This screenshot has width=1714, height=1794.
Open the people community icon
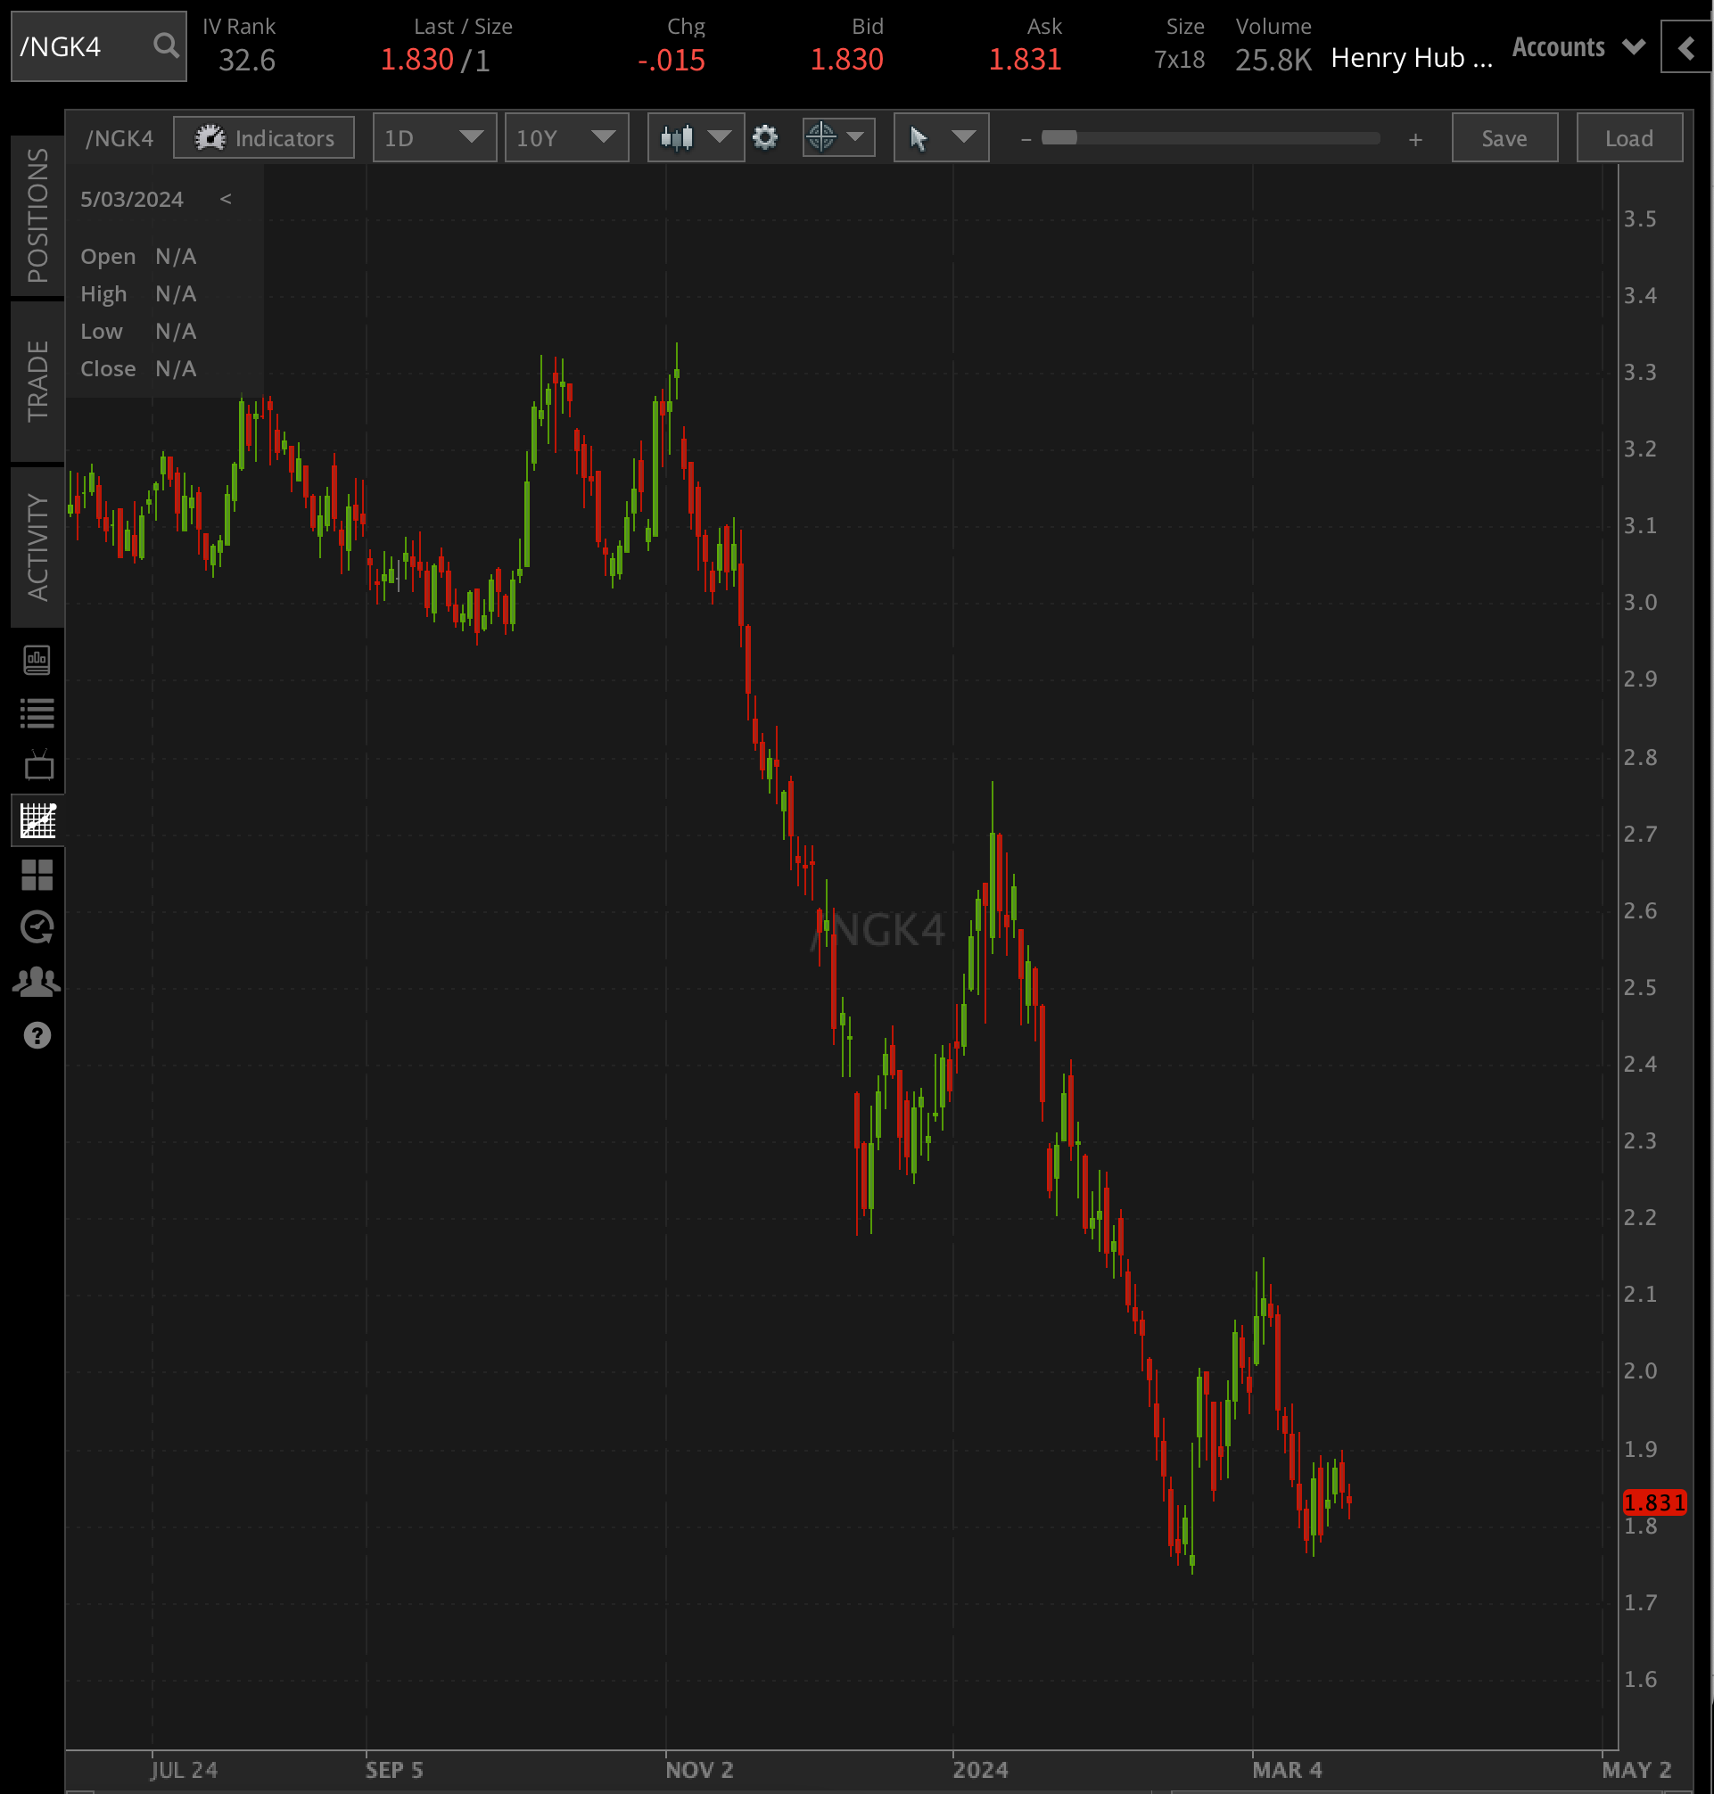(x=37, y=982)
